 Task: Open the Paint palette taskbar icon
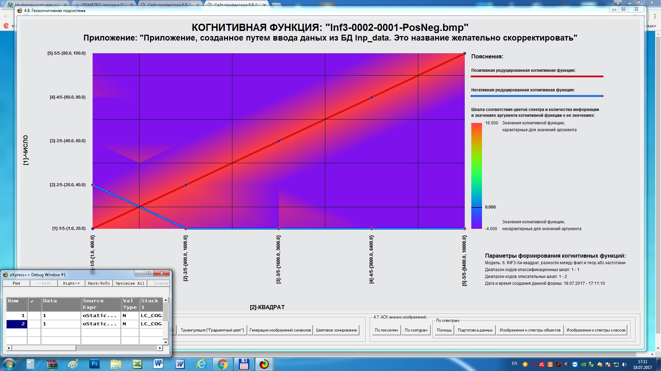tap(73, 364)
